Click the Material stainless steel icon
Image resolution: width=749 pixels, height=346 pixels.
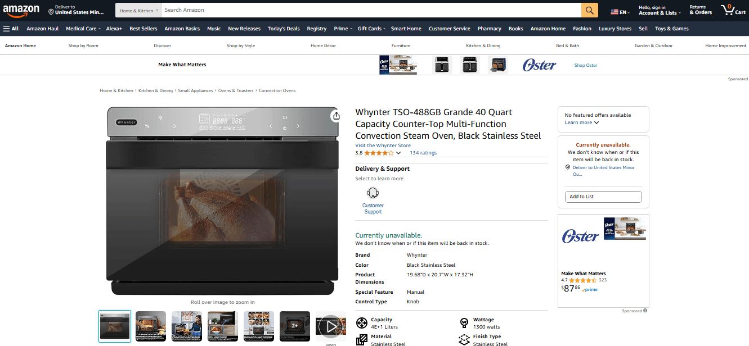[362, 339]
